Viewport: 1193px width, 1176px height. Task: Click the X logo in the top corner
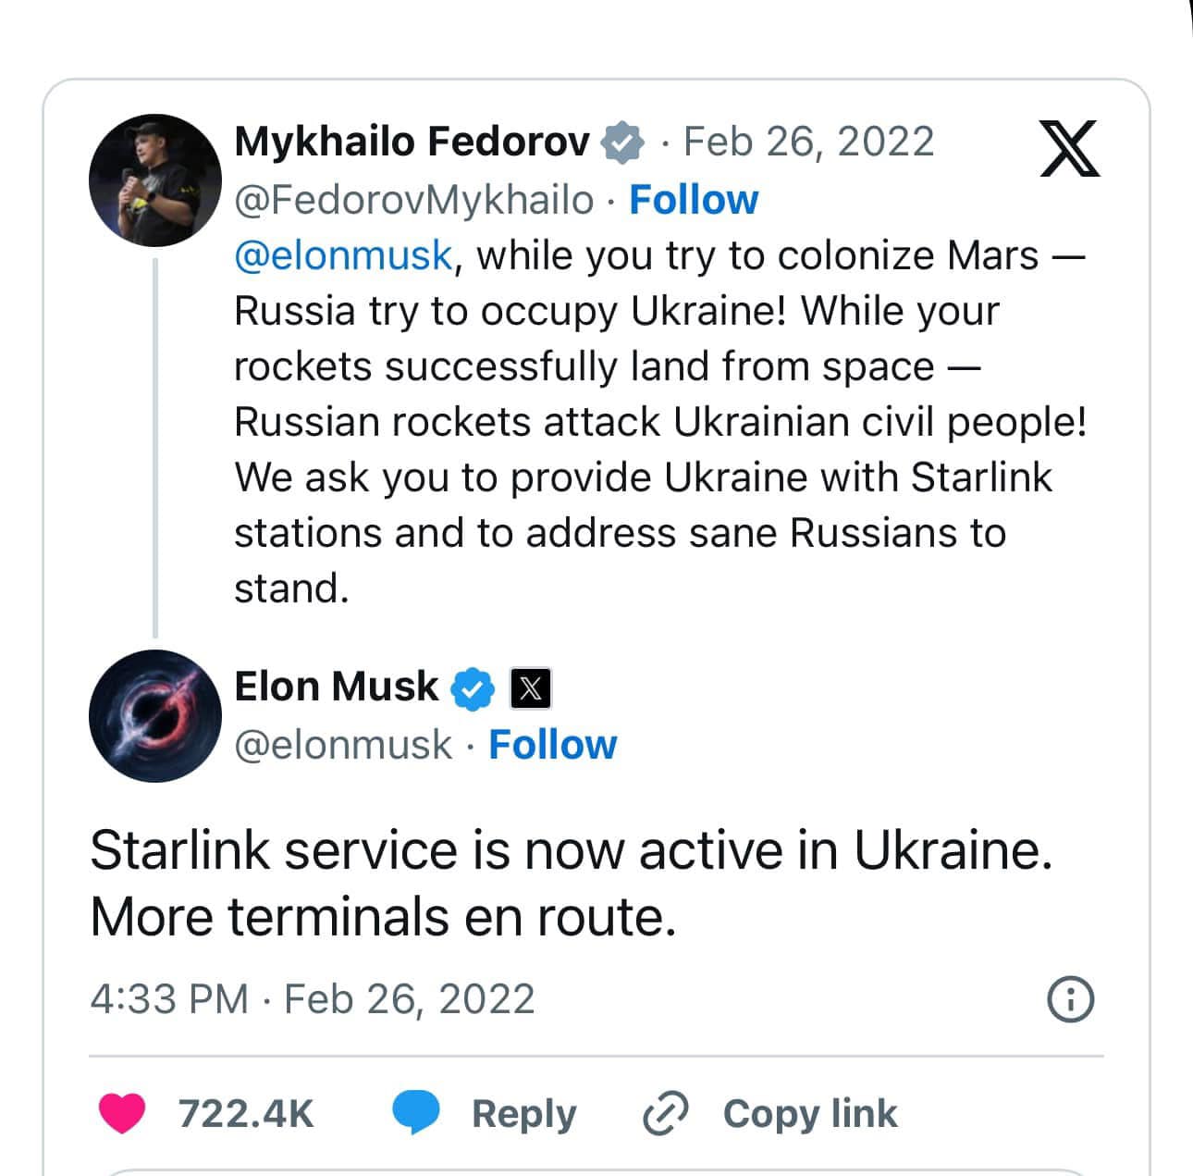[1070, 149]
